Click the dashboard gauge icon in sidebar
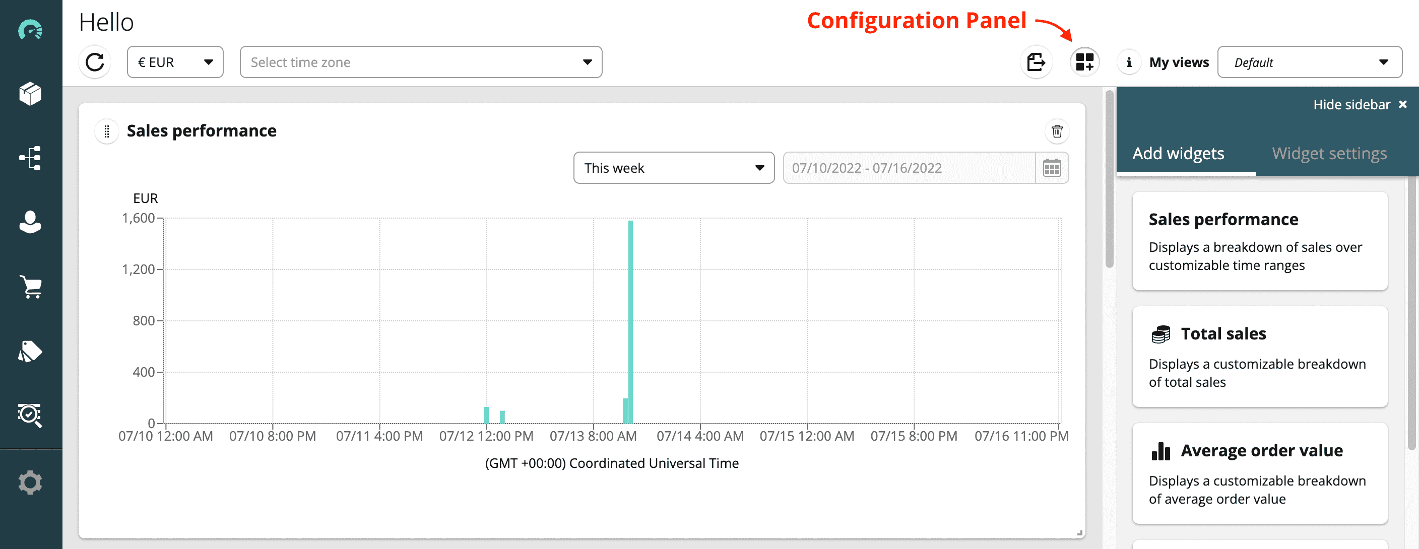This screenshot has width=1419, height=549. point(30,30)
